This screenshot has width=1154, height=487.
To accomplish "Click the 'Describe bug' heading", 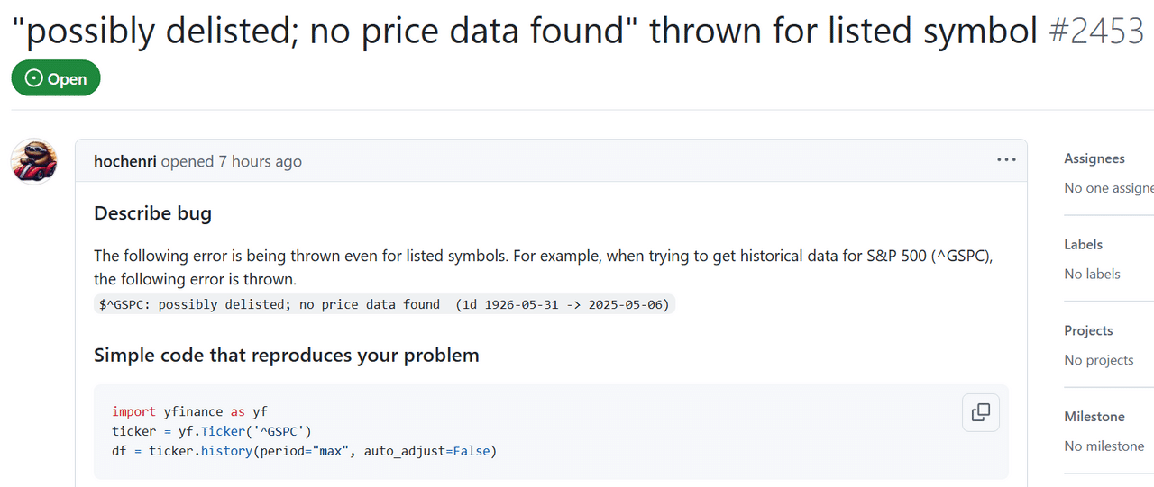I will click(x=153, y=213).
